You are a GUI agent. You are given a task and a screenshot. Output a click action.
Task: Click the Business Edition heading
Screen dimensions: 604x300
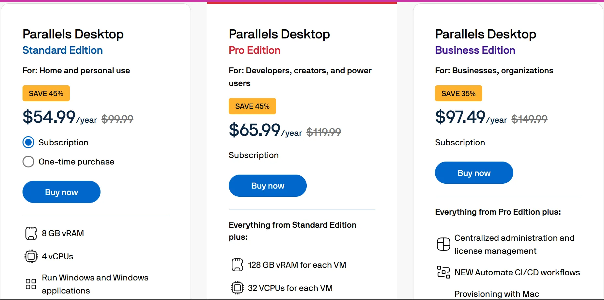475,50
